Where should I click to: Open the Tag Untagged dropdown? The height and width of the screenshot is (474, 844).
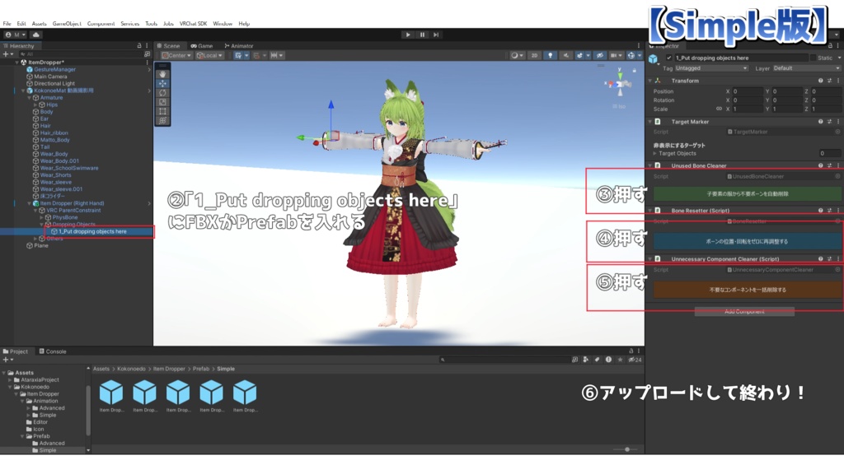click(x=711, y=68)
